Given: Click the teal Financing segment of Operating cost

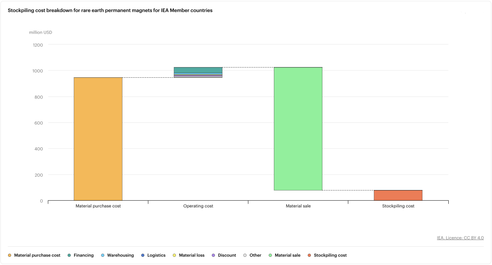Looking at the screenshot, I should tap(198, 70).
